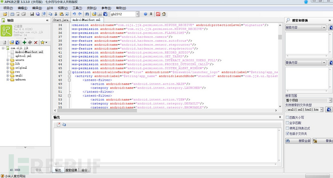Enable the 匹配大小写 checkbox
This screenshot has height=178, width=333.
287,118
